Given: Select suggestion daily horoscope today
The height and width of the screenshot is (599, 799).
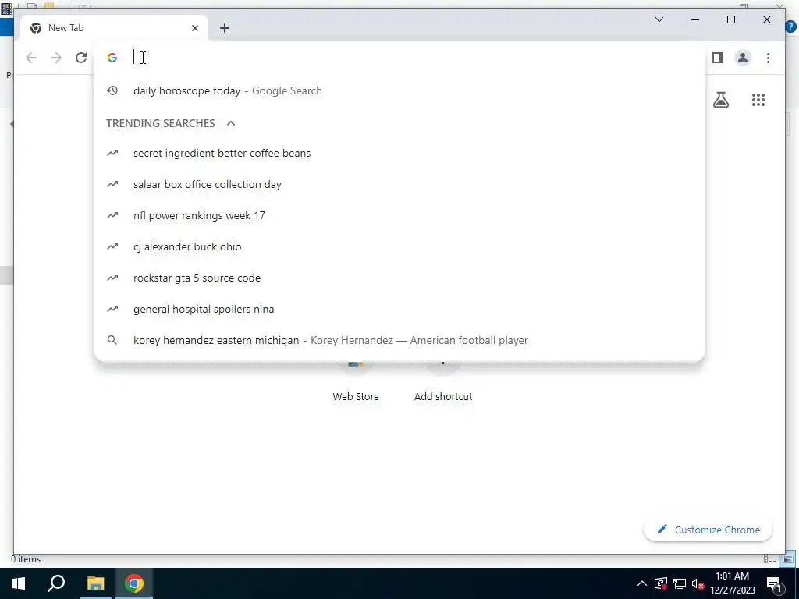Looking at the screenshot, I should 399,90.
